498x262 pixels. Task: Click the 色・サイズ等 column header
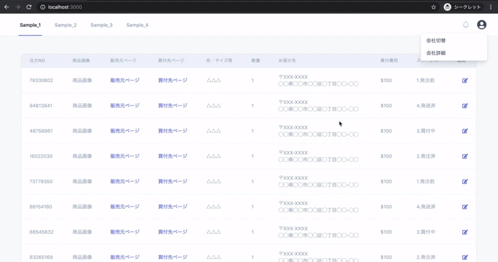pos(219,60)
